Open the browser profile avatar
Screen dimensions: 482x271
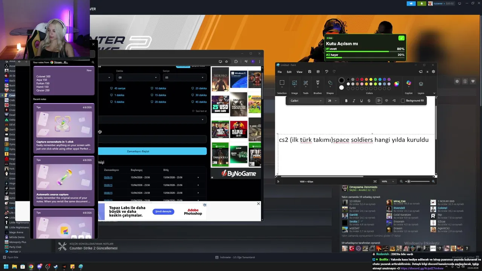(253, 61)
